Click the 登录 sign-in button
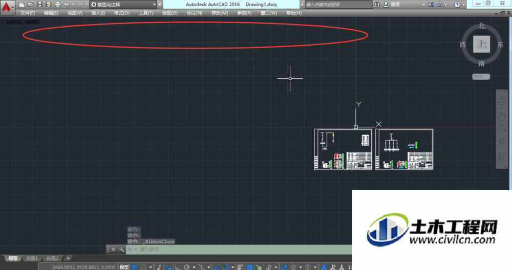Viewport: 512px width, 270px height. pos(392,4)
